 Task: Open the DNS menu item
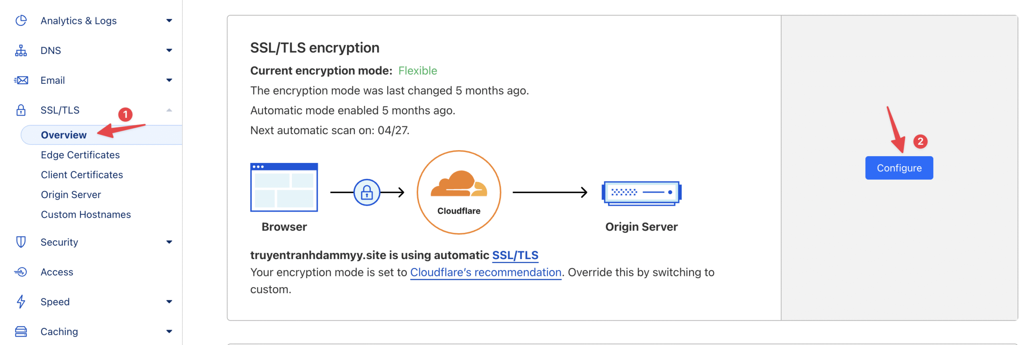pos(51,51)
